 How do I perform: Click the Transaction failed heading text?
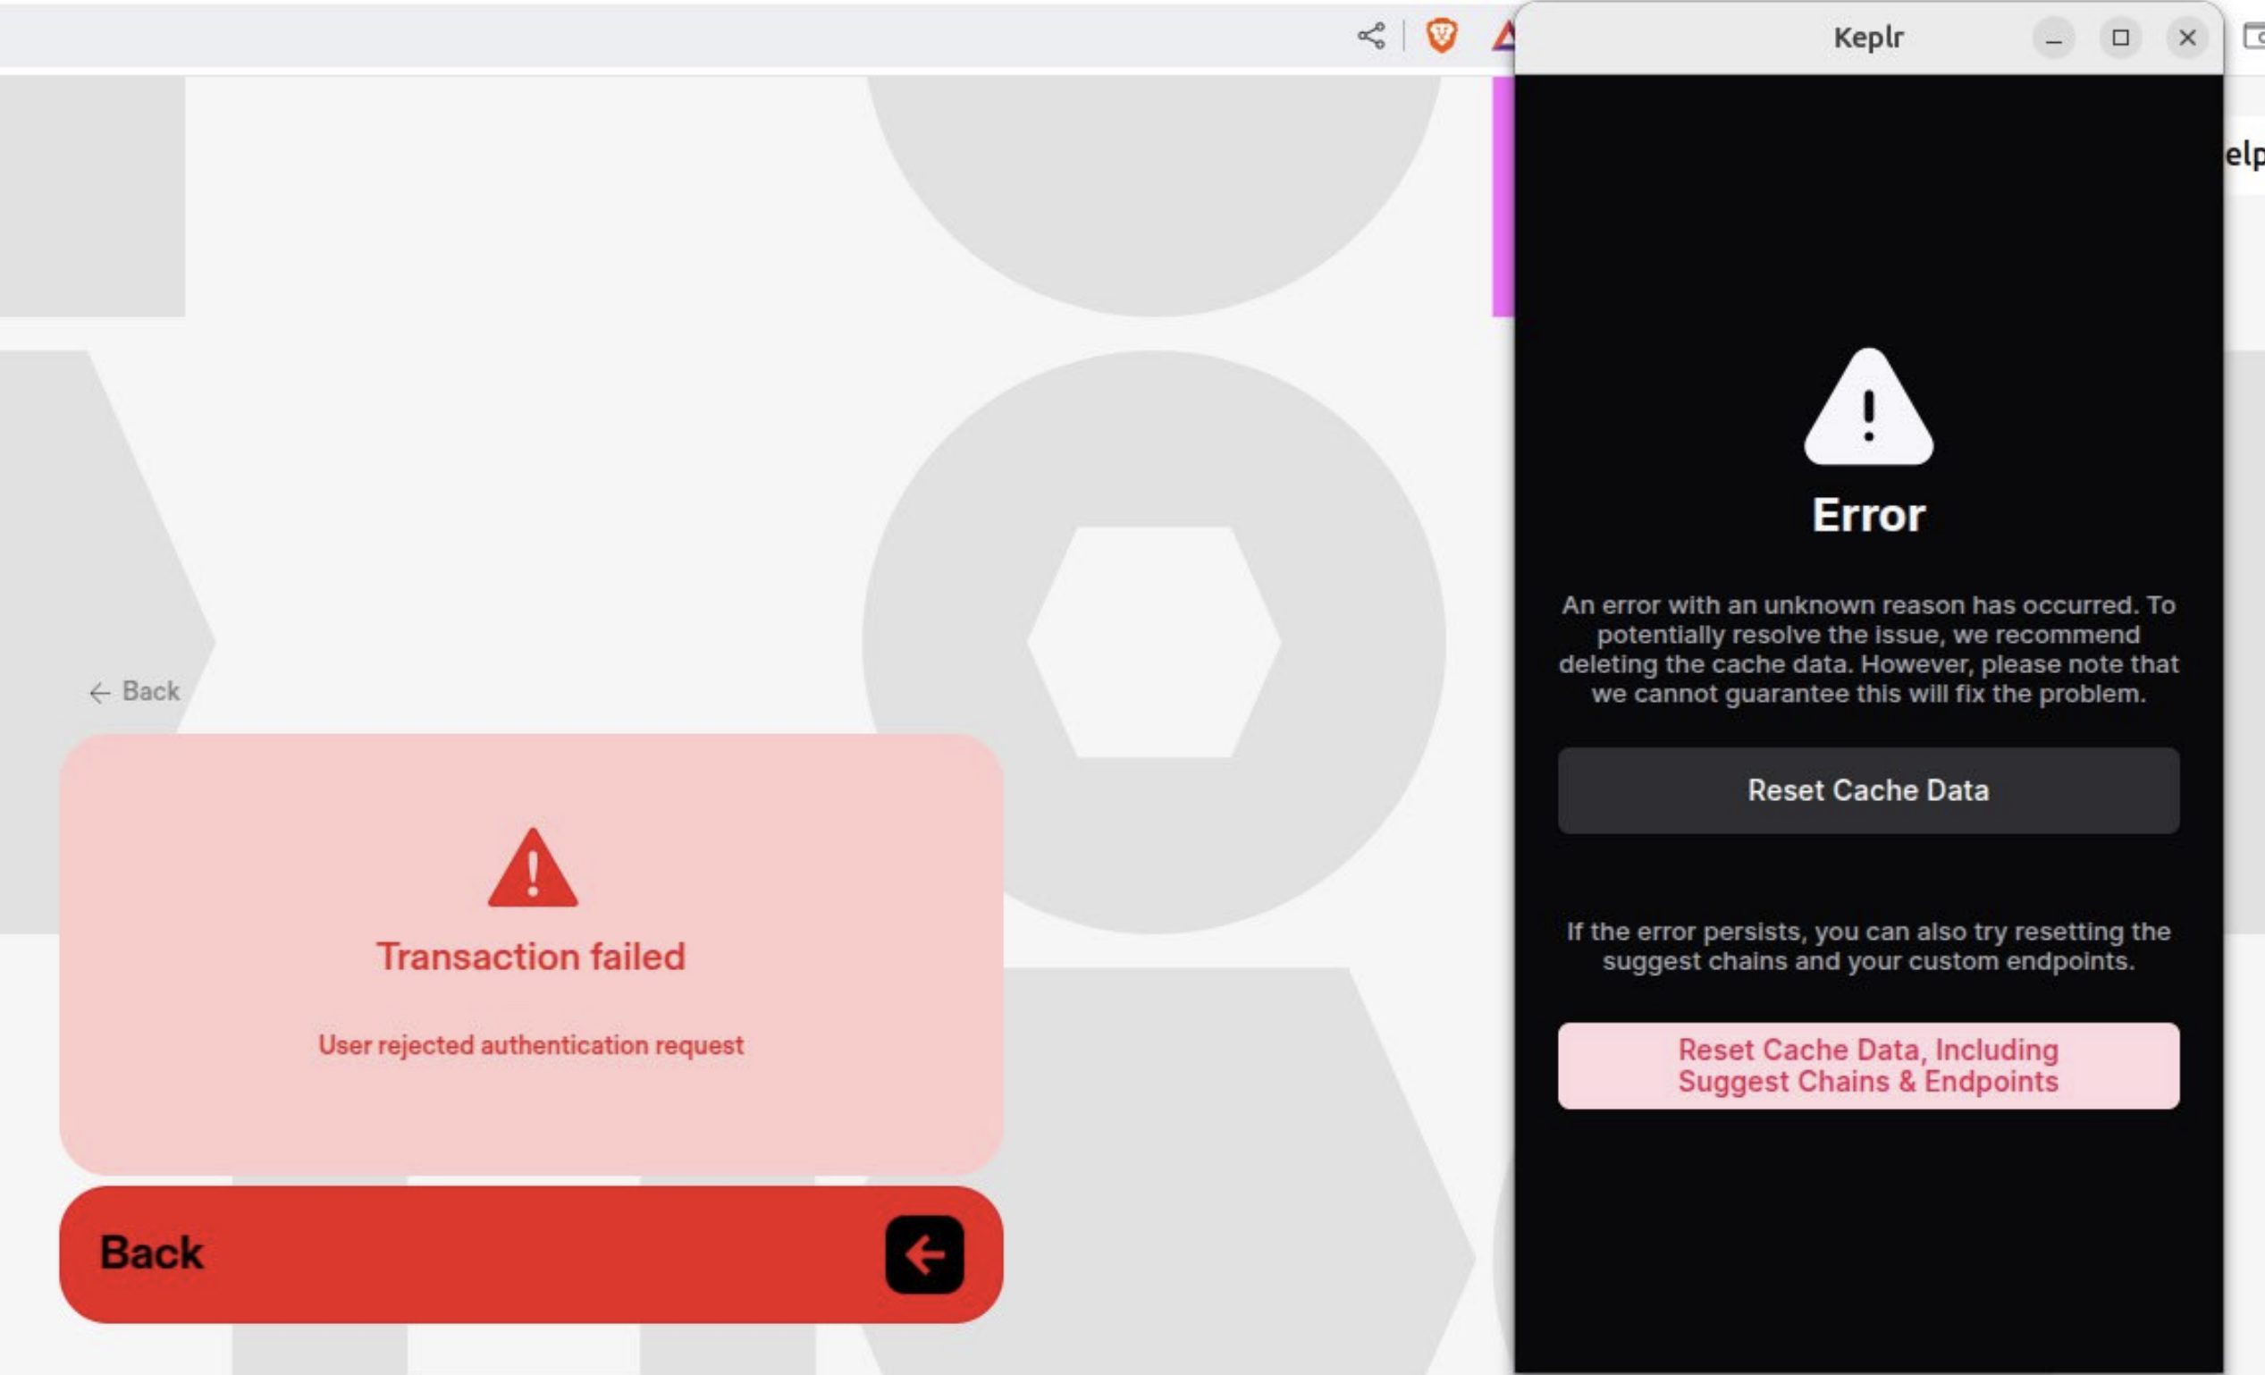click(x=530, y=957)
